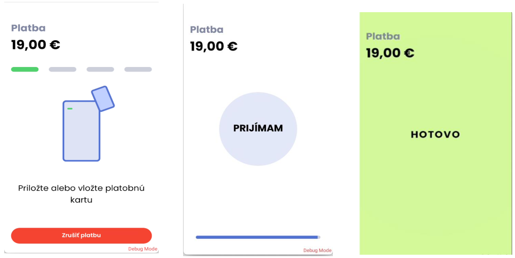Click the 'Priložte alebo vložte platobnú kartu' instruction text

click(x=81, y=194)
